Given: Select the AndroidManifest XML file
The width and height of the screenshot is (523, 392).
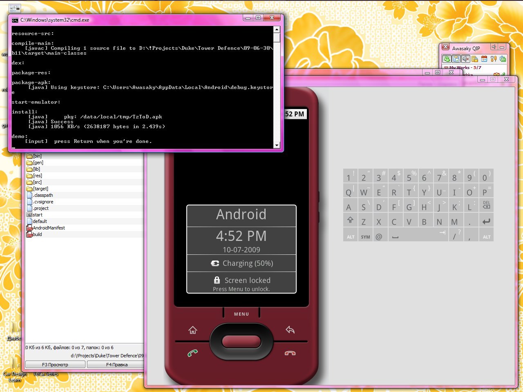Looking at the screenshot, I should point(49,228).
